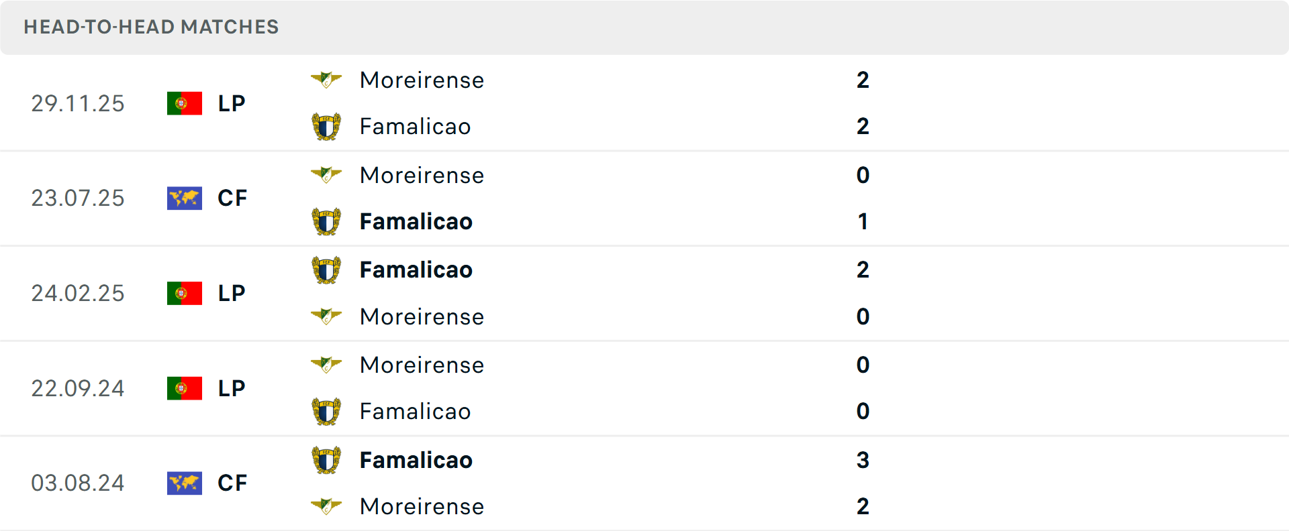Click the CF globe icon next to 03.08.24
The width and height of the screenshot is (1289, 531).
184,483
